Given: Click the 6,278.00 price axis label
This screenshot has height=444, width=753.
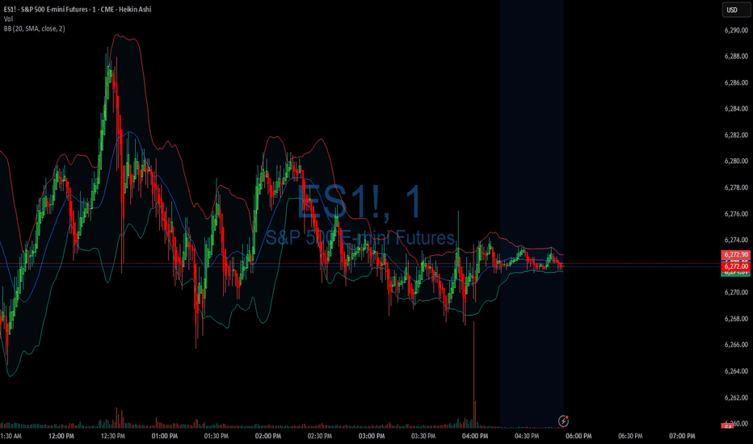Looking at the screenshot, I should pos(736,187).
